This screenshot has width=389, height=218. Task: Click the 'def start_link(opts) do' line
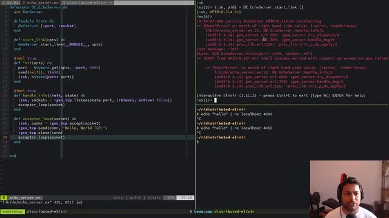(40, 40)
